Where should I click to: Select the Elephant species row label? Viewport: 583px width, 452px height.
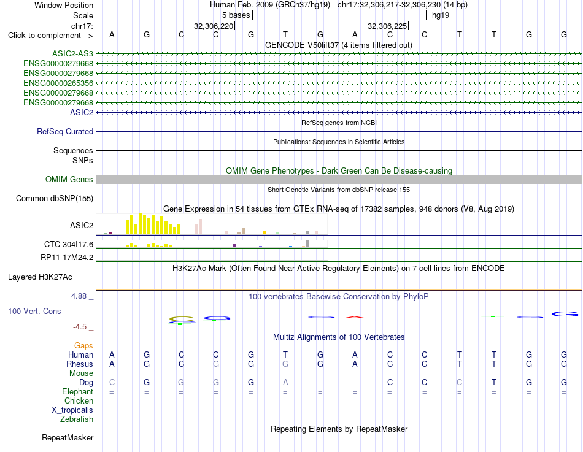tap(77, 392)
